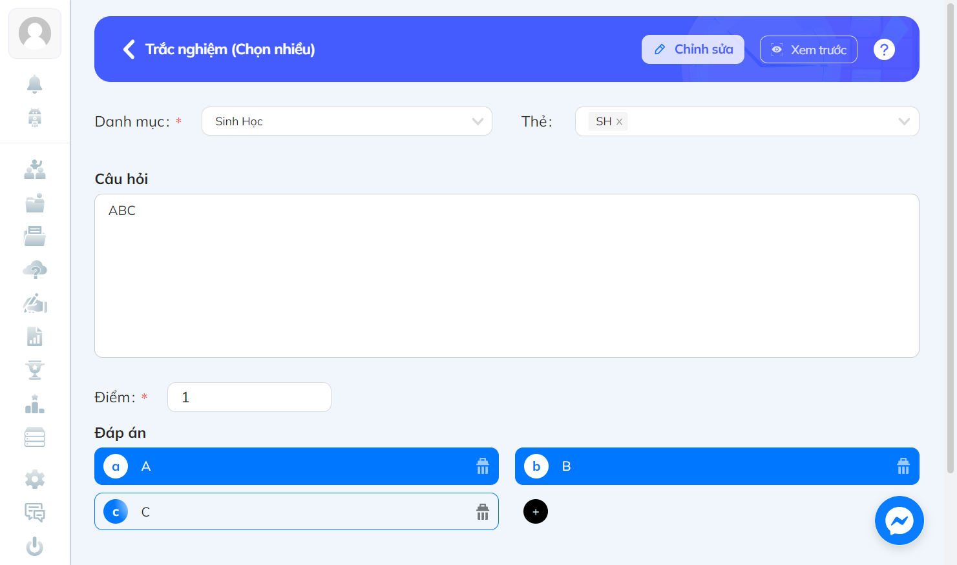Click the Chỉnh sửa button
Viewport: 957px width, 565px height.
[693, 49]
